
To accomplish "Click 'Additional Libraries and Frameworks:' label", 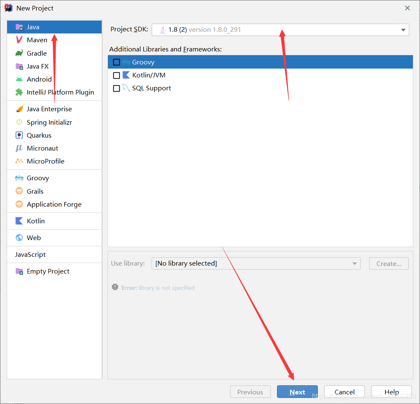I will pos(165,49).
